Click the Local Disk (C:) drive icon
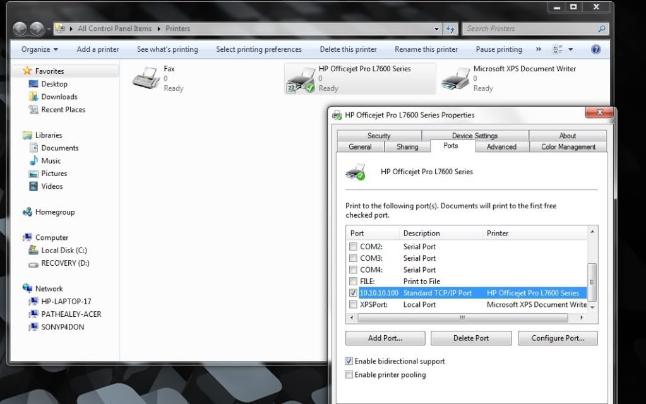 33,250
